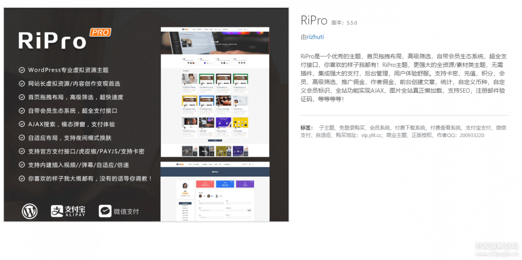Click check icon beside 你喜欢的样子我大概都有
522x260 pixels.
[22, 178]
